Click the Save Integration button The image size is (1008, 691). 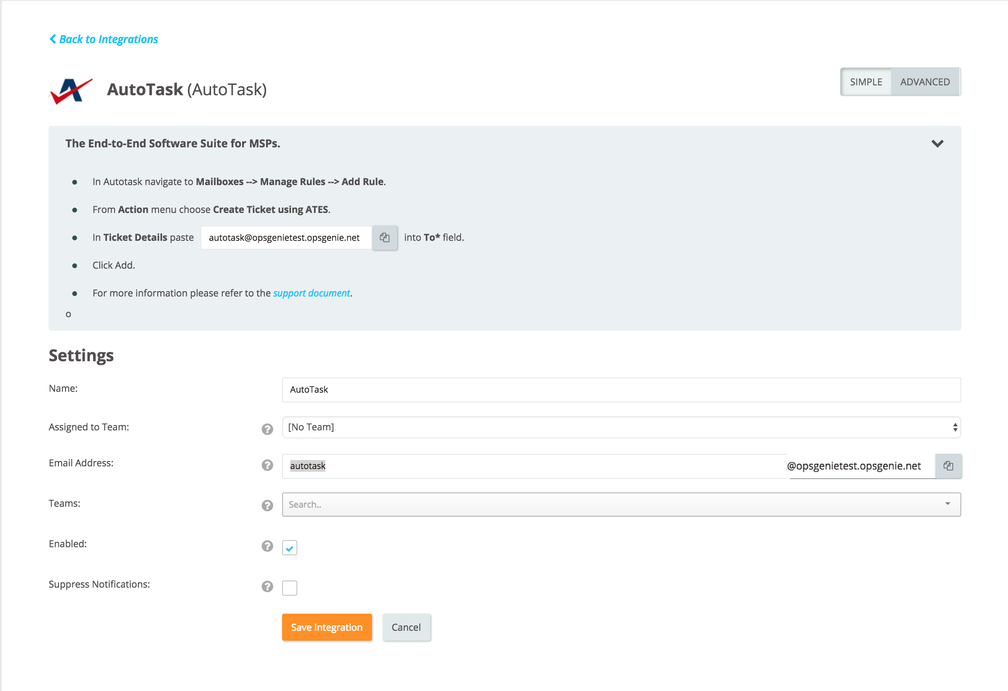click(x=327, y=627)
